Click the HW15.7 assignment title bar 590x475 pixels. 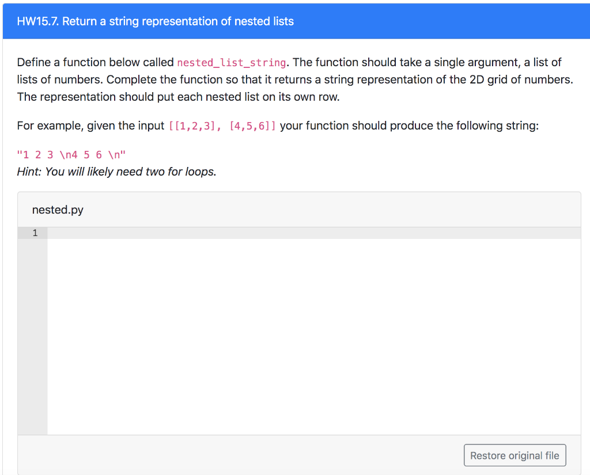[157, 21]
